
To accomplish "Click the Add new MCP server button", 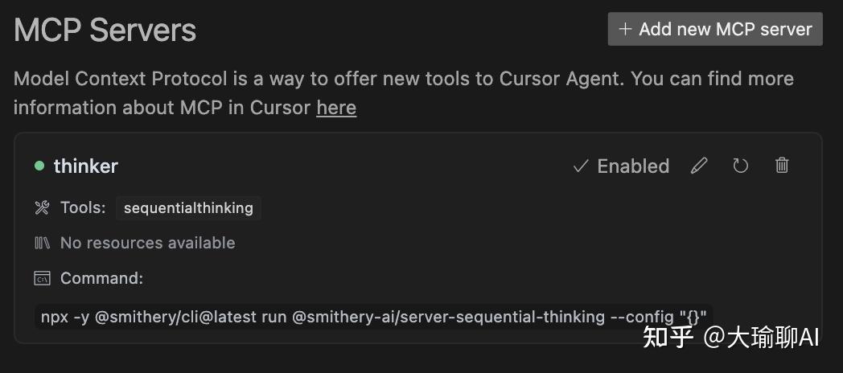I will pos(715,29).
